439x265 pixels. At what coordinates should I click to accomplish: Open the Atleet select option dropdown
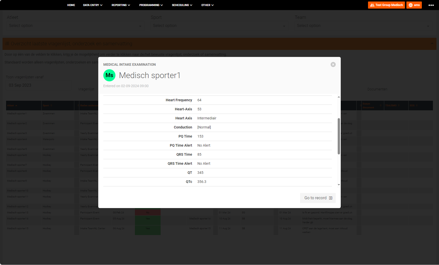click(x=75, y=26)
